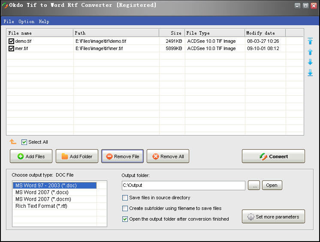The image size is (320, 242).
Task: Click the Set more parameters button
Action: 274,217
